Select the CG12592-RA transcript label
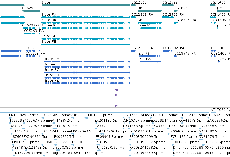The height and width of the screenshot is (157, 230). click(174, 15)
